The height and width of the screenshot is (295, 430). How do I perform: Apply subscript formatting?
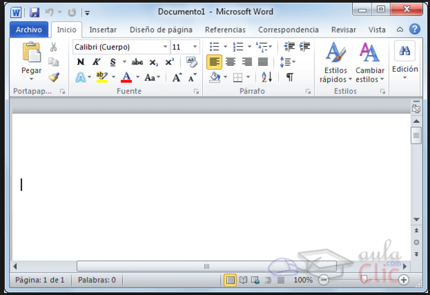pyautogui.click(x=154, y=62)
